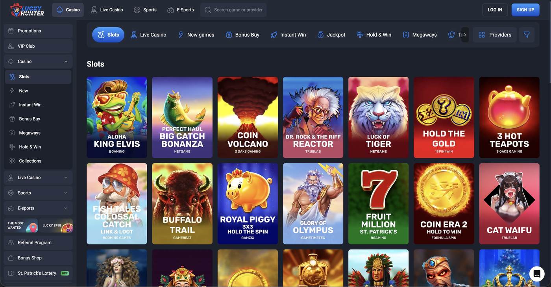
Task: Play the Royal Piggy 3x3 game
Action: click(x=248, y=204)
